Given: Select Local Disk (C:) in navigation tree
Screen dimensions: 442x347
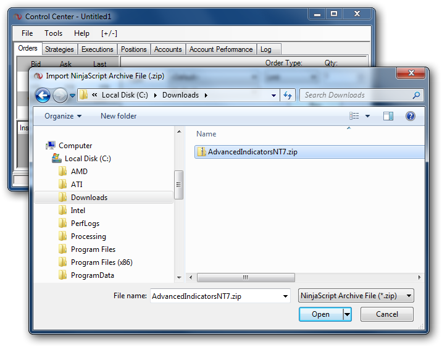Looking at the screenshot, I should [x=88, y=159].
